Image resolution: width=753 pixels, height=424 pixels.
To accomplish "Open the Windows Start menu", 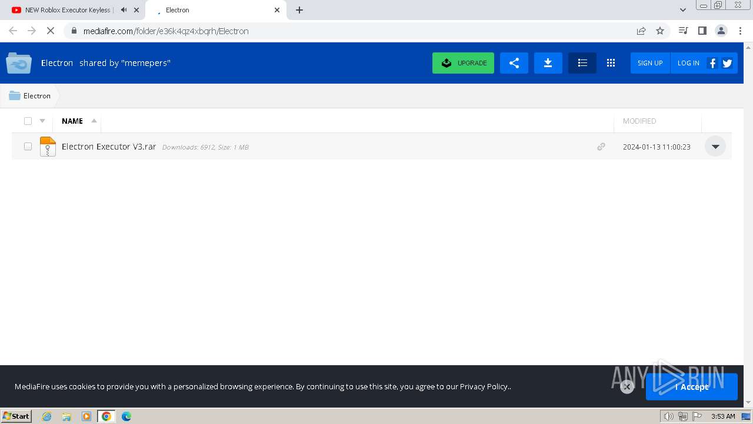I will click(16, 416).
